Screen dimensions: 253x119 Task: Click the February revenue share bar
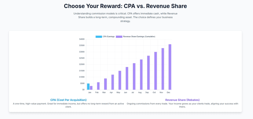[x=98, y=86]
